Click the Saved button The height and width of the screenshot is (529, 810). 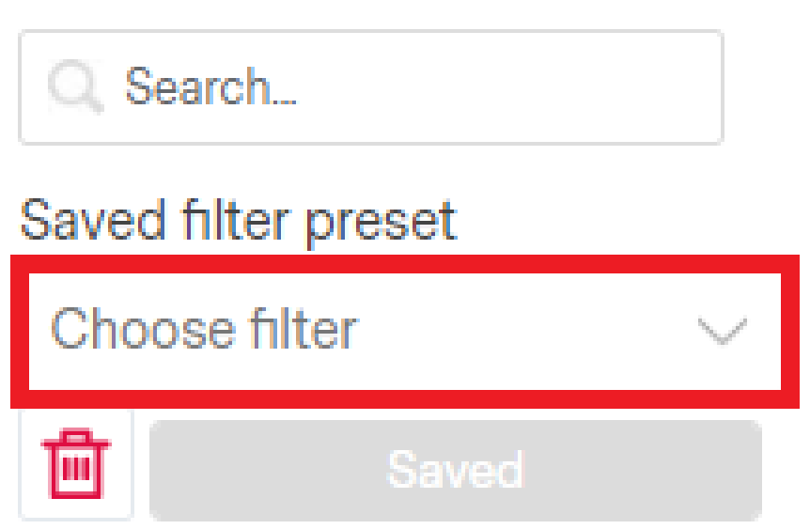tap(455, 469)
